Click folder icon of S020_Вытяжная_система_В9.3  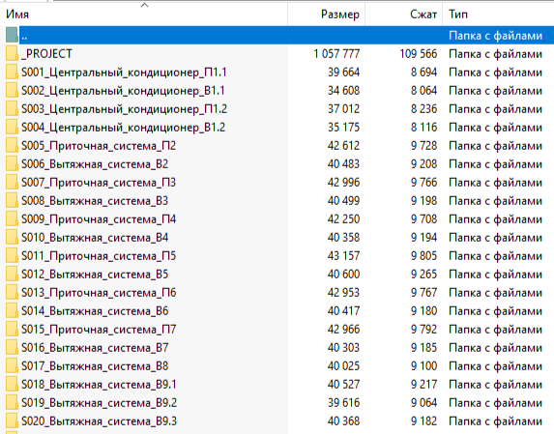(12, 420)
